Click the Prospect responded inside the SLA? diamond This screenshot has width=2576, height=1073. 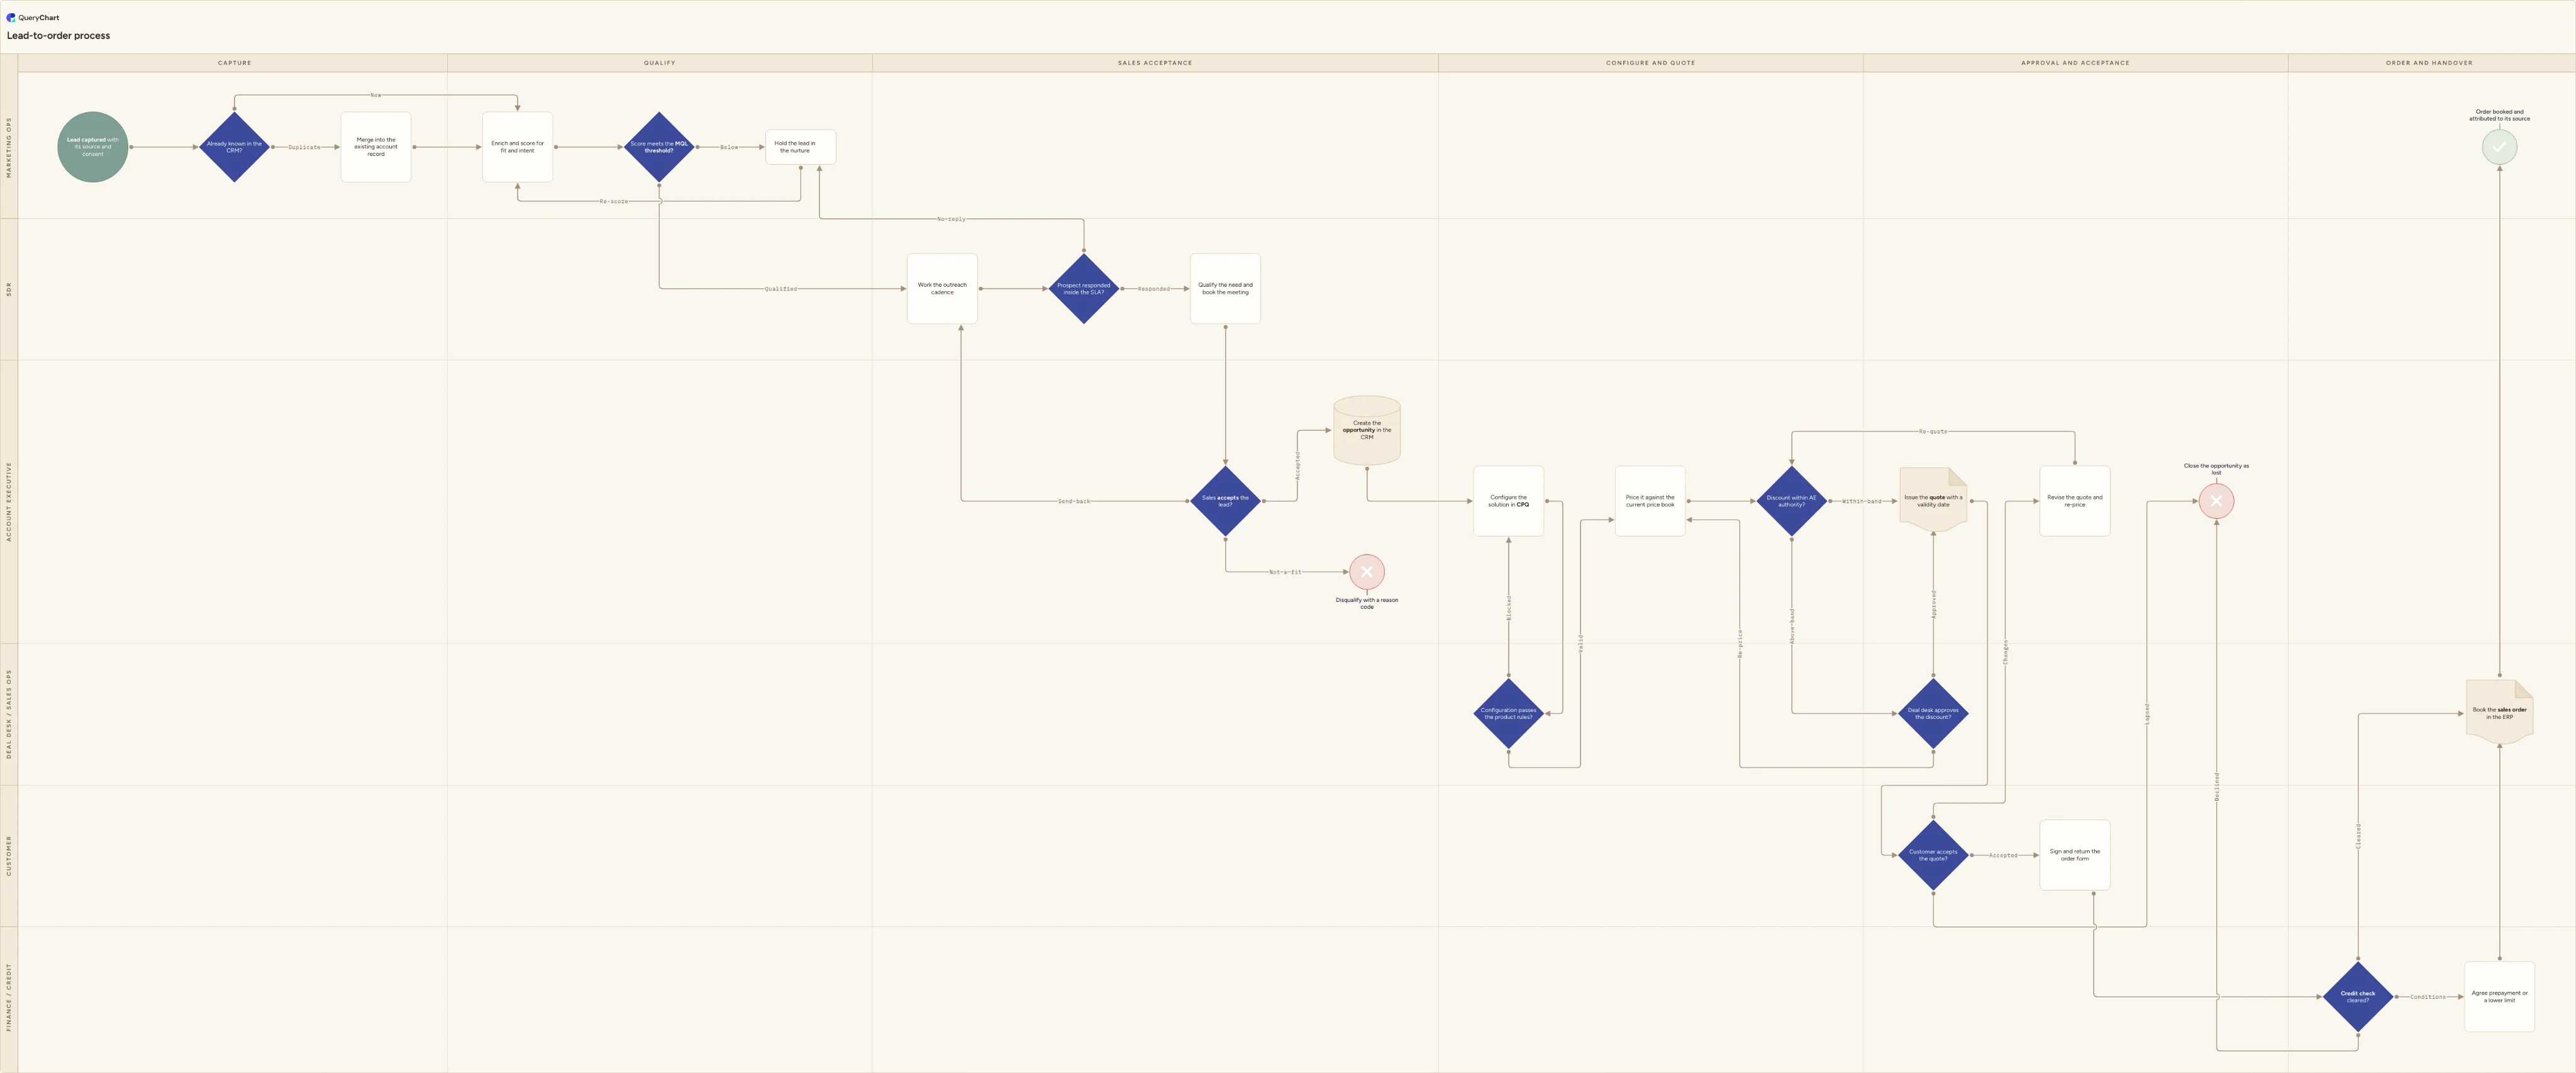pos(1084,289)
